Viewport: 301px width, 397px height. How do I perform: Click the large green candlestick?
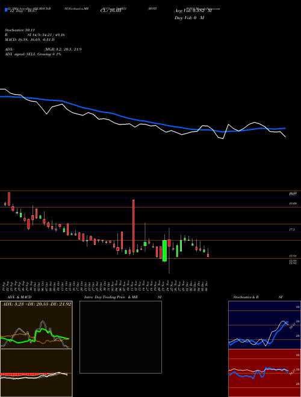coord(165,251)
